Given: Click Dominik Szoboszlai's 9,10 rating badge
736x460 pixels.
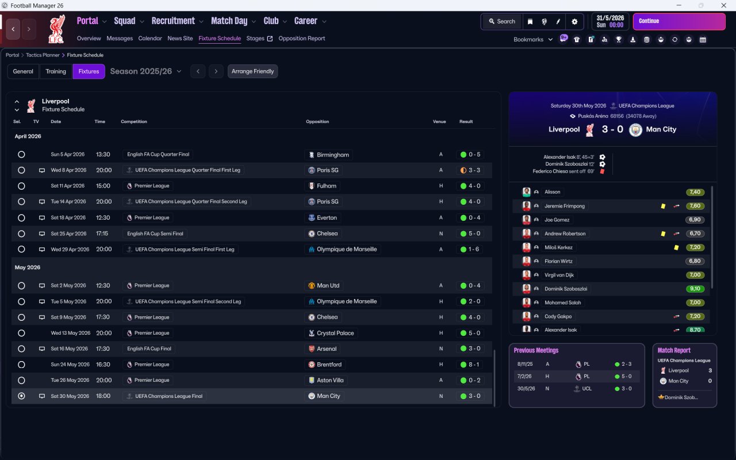Looking at the screenshot, I should 695,289.
